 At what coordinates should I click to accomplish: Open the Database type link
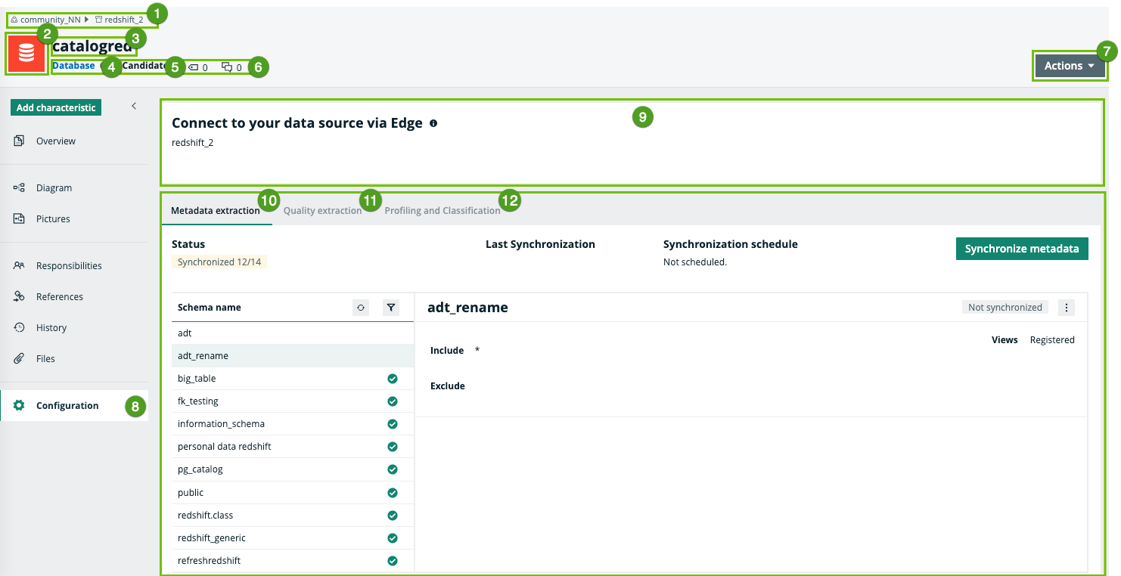[x=73, y=66]
